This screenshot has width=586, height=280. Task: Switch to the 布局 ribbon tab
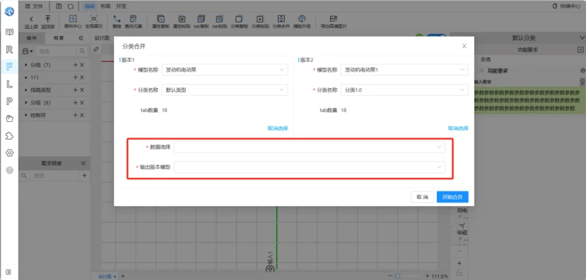[x=106, y=6]
